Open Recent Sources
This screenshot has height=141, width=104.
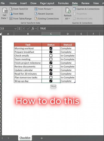(x=44, y=14)
